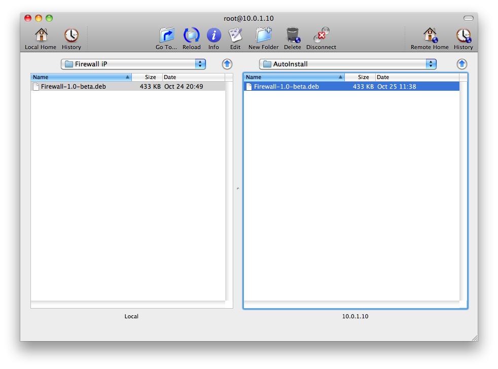Go up one folder in remote pane

pyautogui.click(x=461, y=64)
